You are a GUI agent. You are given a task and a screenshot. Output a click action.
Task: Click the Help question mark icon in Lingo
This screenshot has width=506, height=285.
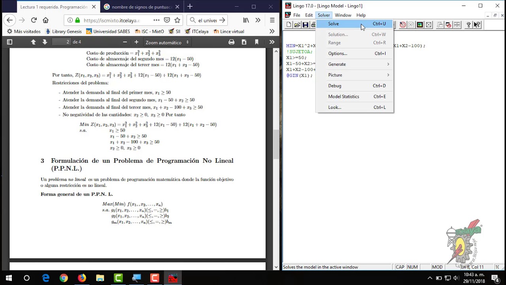(468, 25)
